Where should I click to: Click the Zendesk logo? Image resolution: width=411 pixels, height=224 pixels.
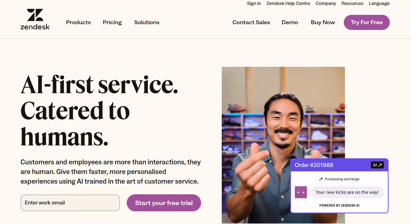35,19
